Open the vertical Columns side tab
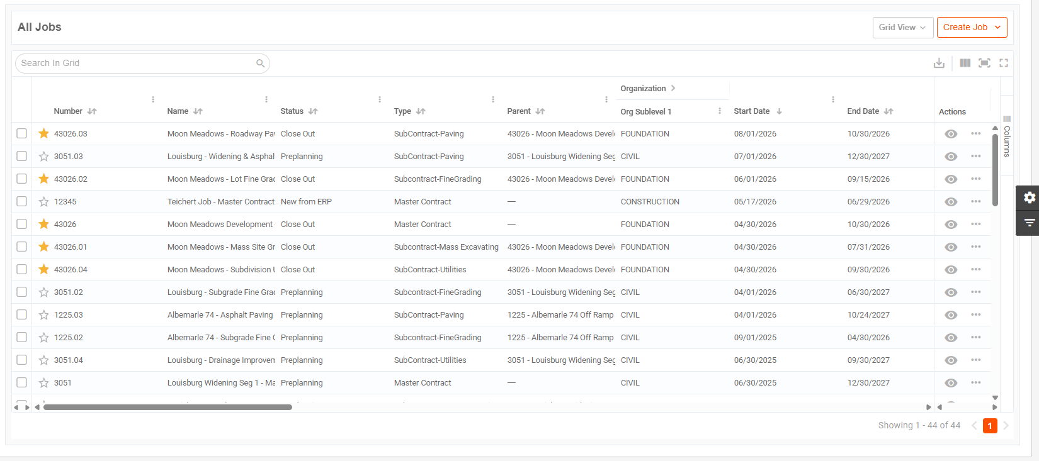1039x461 pixels. [1007, 136]
